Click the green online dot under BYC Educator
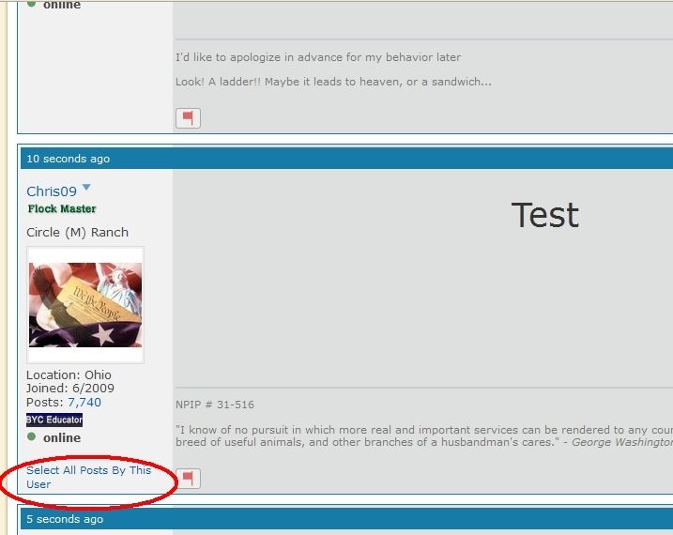 [x=32, y=437]
